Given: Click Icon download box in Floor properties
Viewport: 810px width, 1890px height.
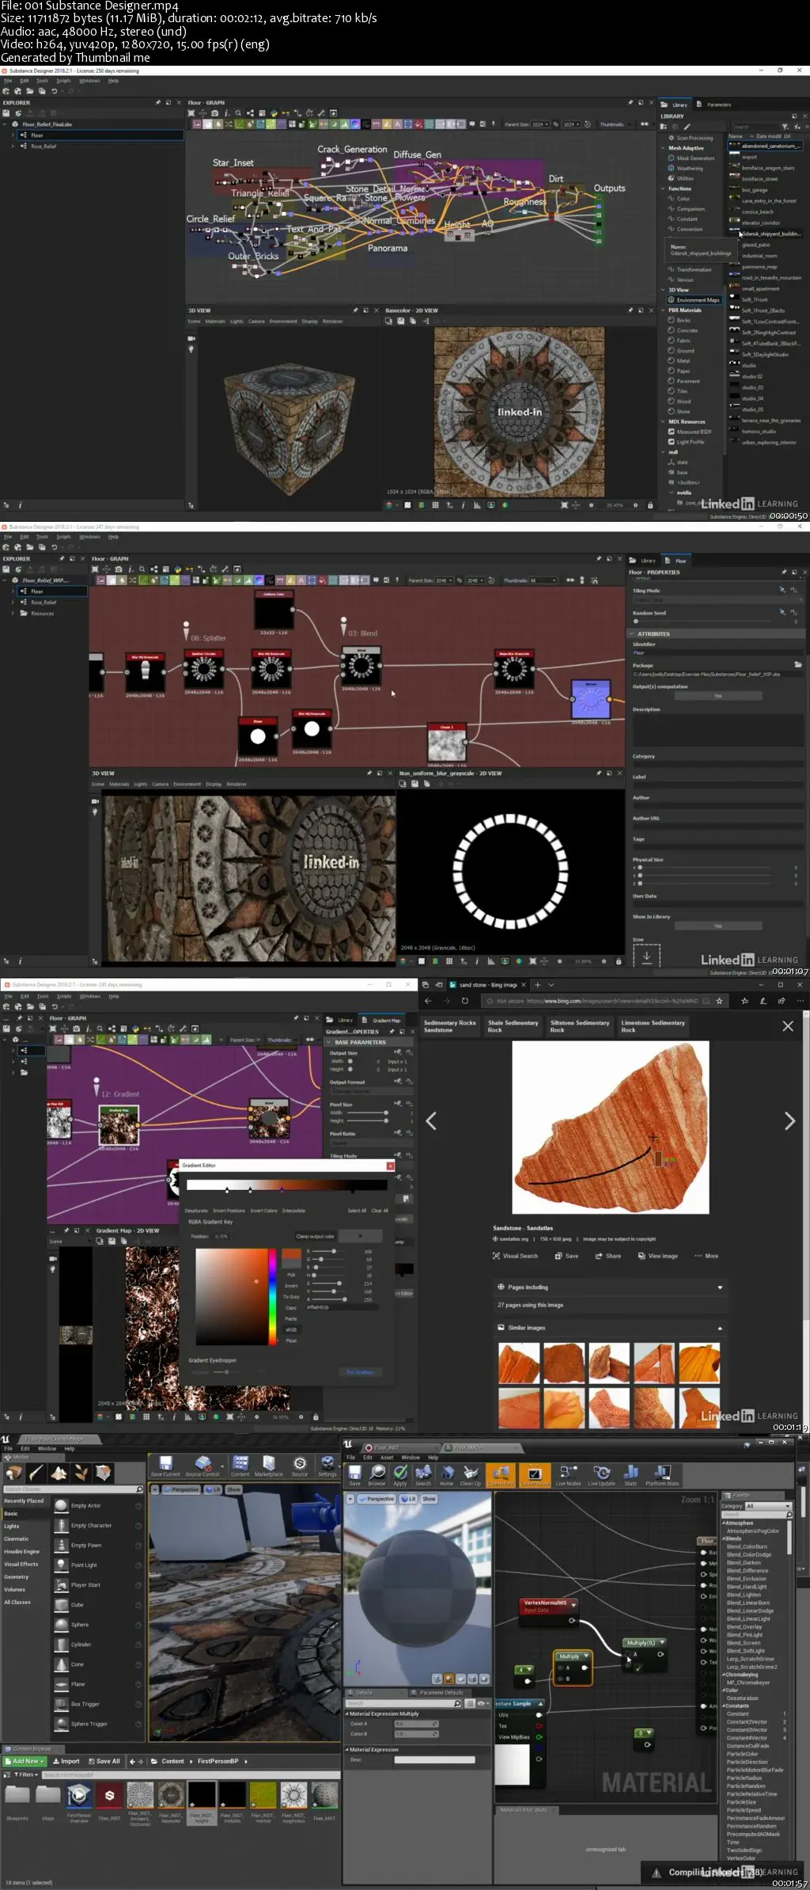Looking at the screenshot, I should click(646, 956).
